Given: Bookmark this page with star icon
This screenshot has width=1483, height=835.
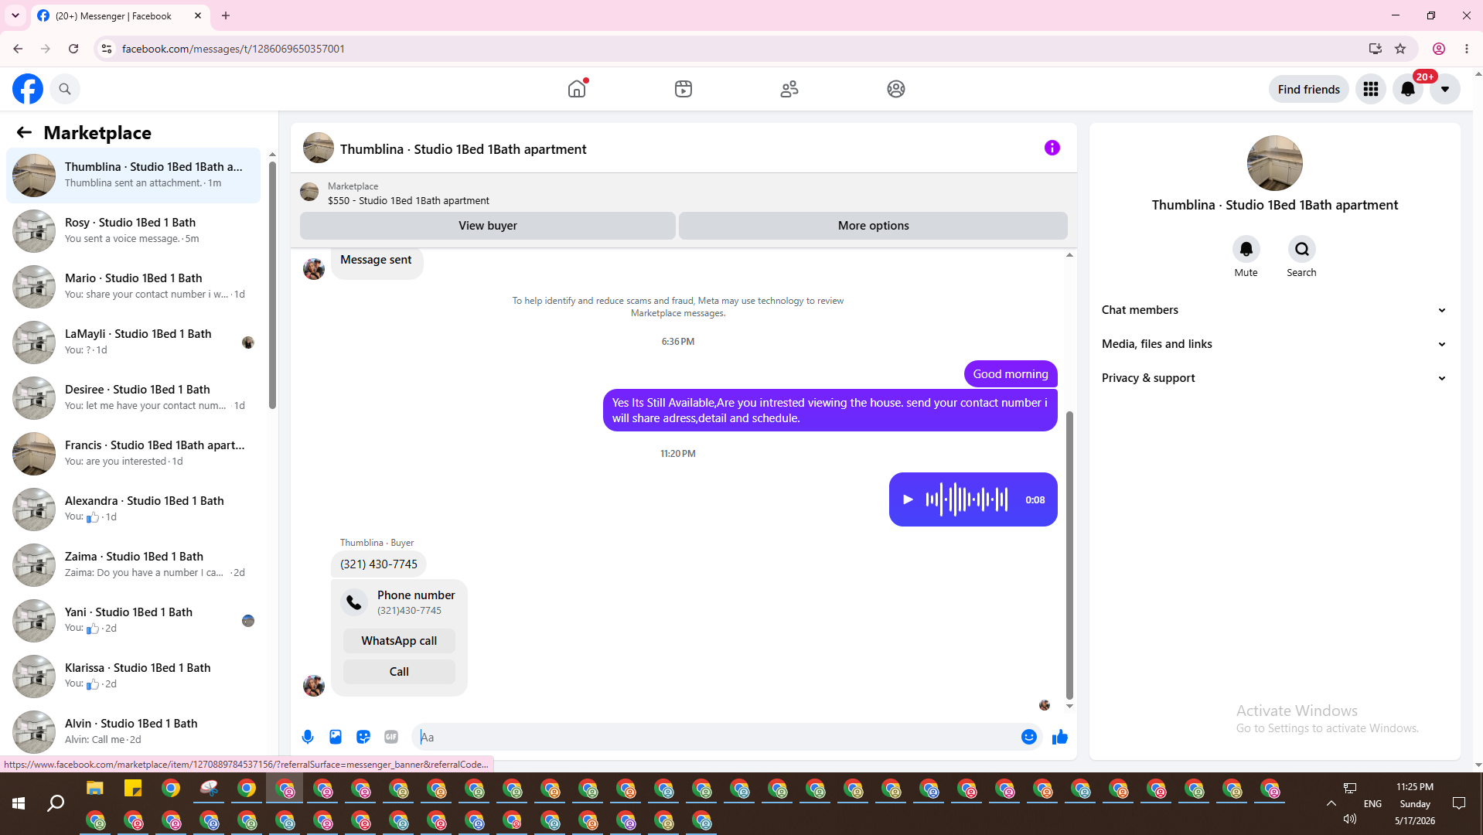Looking at the screenshot, I should pyautogui.click(x=1400, y=49).
